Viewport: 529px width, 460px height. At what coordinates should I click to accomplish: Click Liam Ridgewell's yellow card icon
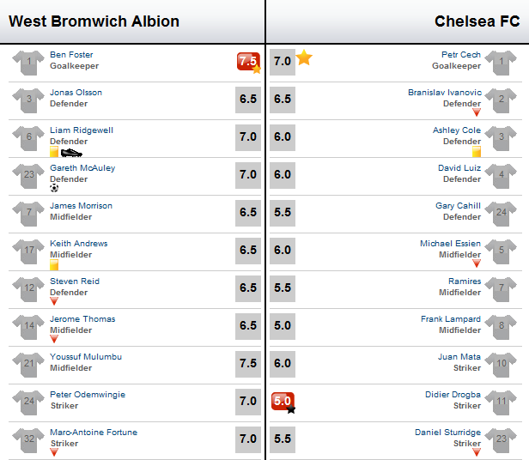54,151
